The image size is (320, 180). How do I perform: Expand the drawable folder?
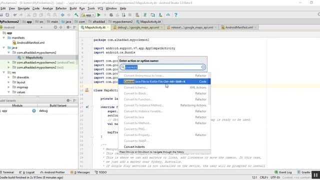tap(8, 77)
